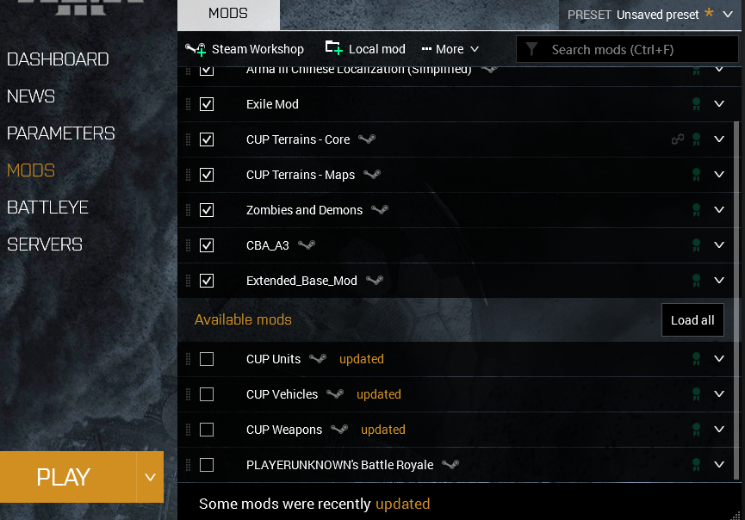Image resolution: width=745 pixels, height=520 pixels.
Task: Open the SERVERS section
Action: click(x=45, y=245)
